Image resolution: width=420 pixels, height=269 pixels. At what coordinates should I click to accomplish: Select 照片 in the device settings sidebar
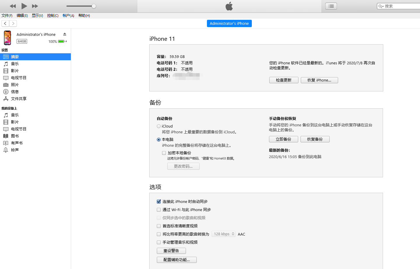[15, 85]
